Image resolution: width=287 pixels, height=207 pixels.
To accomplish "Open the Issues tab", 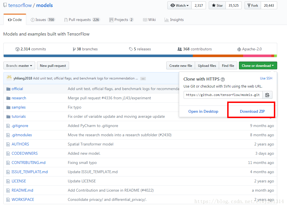I will point(43,20).
